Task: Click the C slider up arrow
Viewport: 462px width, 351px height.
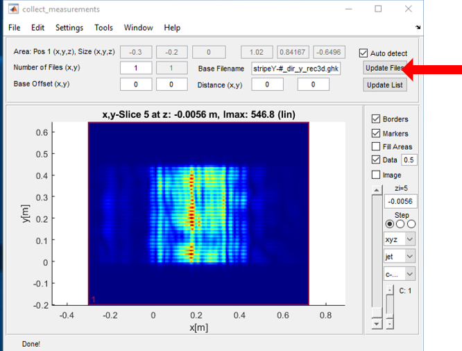Action: pos(390,290)
